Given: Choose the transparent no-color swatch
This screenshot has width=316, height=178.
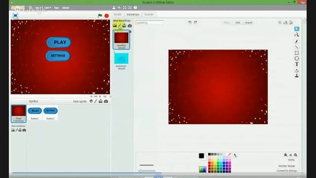Looking at the screenshot, I should (x=230, y=154).
